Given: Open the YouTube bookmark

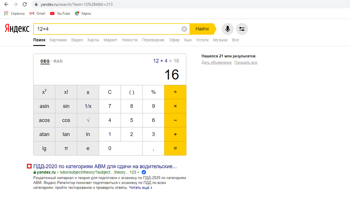Looking at the screenshot, I should (60, 13).
